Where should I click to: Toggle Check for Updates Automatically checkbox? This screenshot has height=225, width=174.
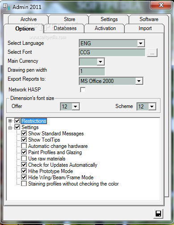[x=24, y=164]
